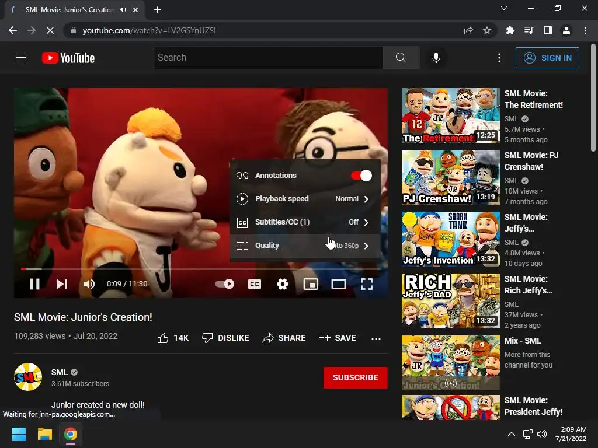Viewport: 598px width, 448px height.
Task: Open the PJ Crenshaw! video thumbnail
Action: point(450,177)
